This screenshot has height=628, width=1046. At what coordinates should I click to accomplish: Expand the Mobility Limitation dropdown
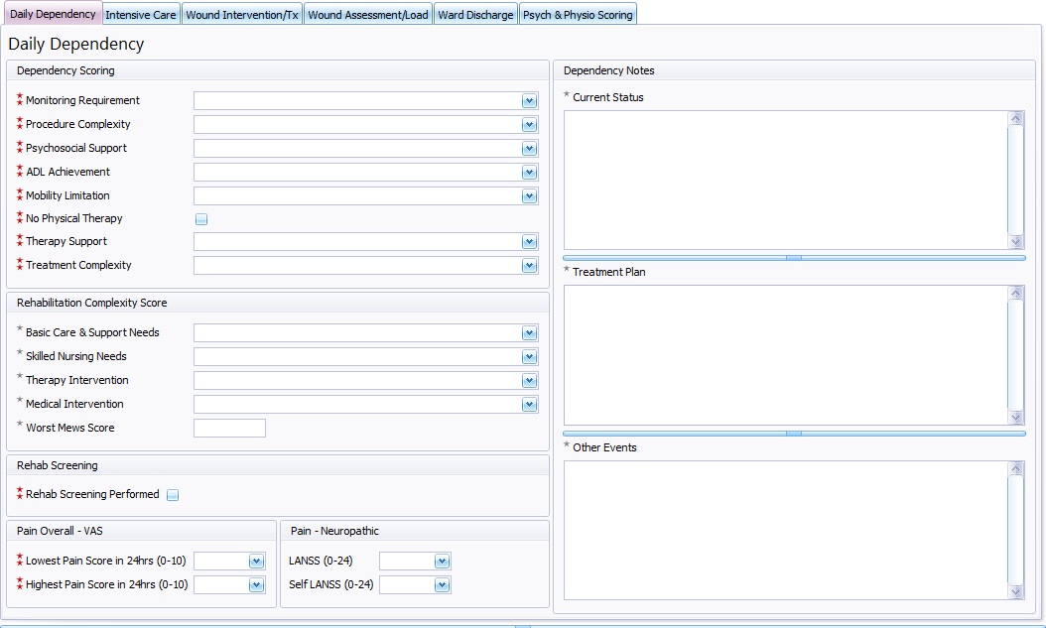tap(529, 196)
